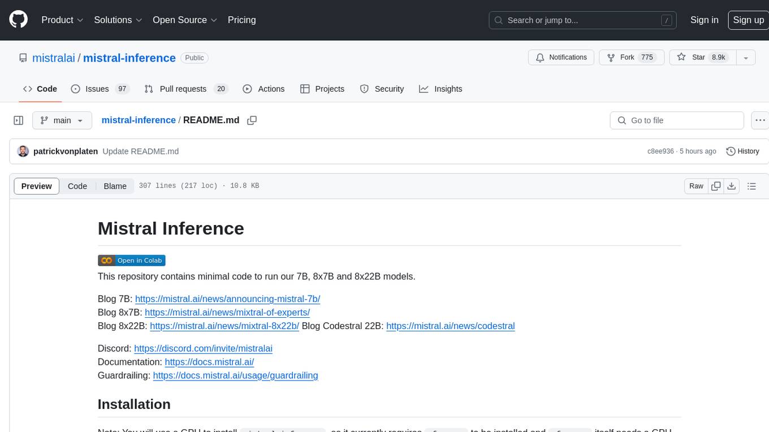Click mistral-inference in the file breadcrumb
This screenshot has width=769, height=432.
click(x=139, y=120)
